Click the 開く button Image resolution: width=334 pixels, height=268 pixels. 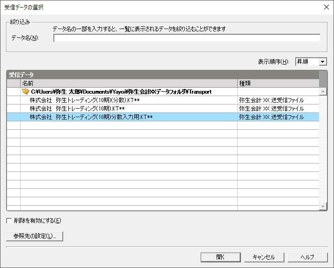(x=220, y=257)
